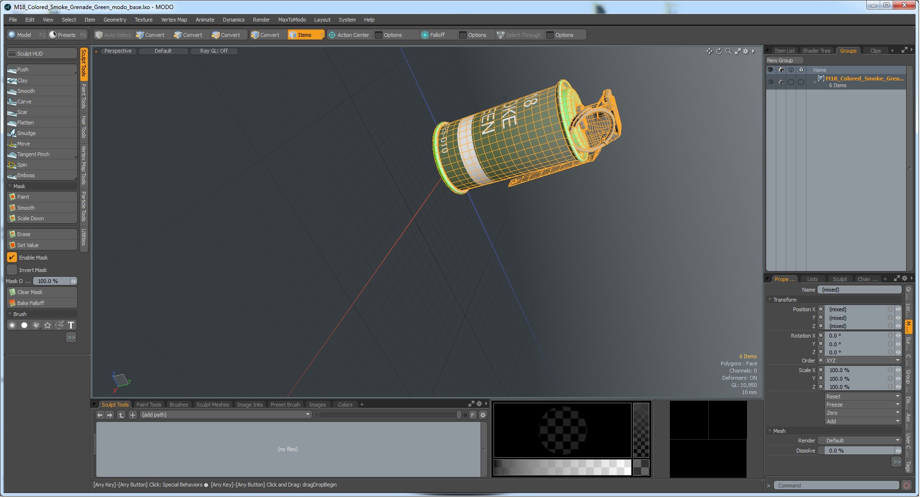The width and height of the screenshot is (920, 498).
Task: Open the Zero dropdown
Action: click(862, 413)
